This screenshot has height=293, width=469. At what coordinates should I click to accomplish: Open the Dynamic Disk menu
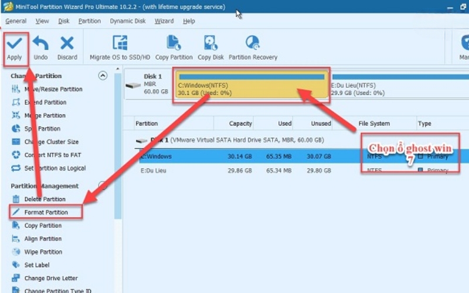click(128, 21)
